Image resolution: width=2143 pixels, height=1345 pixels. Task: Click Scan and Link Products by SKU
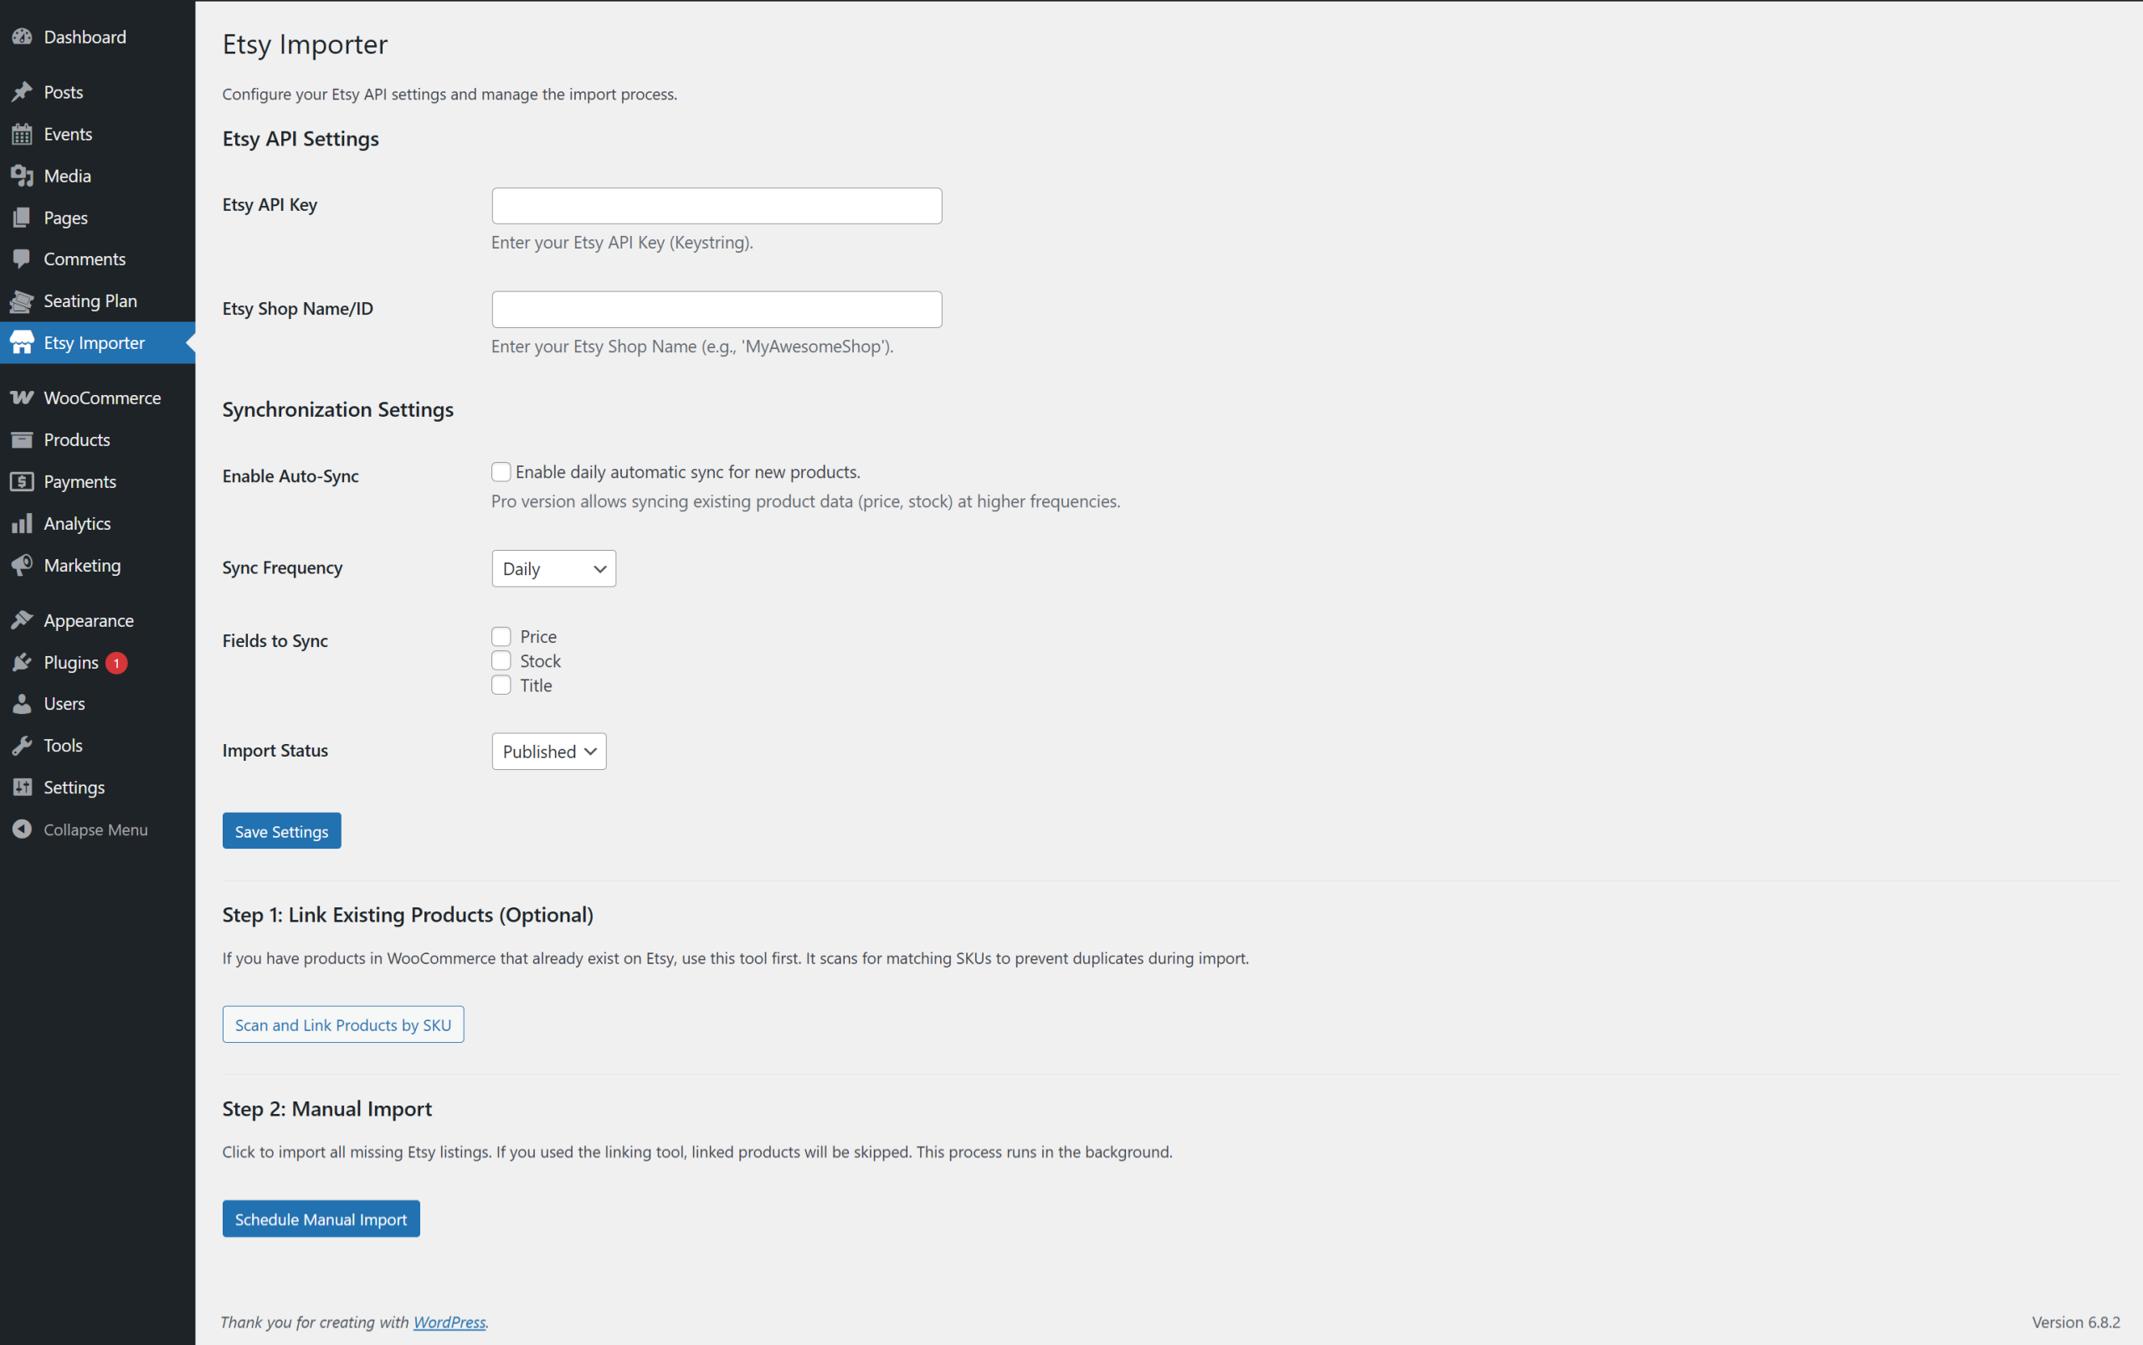342,1024
